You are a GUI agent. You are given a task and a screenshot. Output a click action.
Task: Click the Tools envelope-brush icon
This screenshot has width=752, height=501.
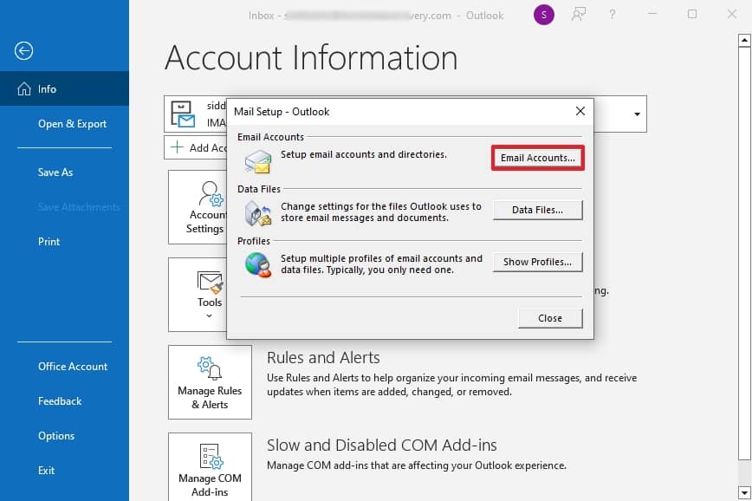(x=210, y=283)
